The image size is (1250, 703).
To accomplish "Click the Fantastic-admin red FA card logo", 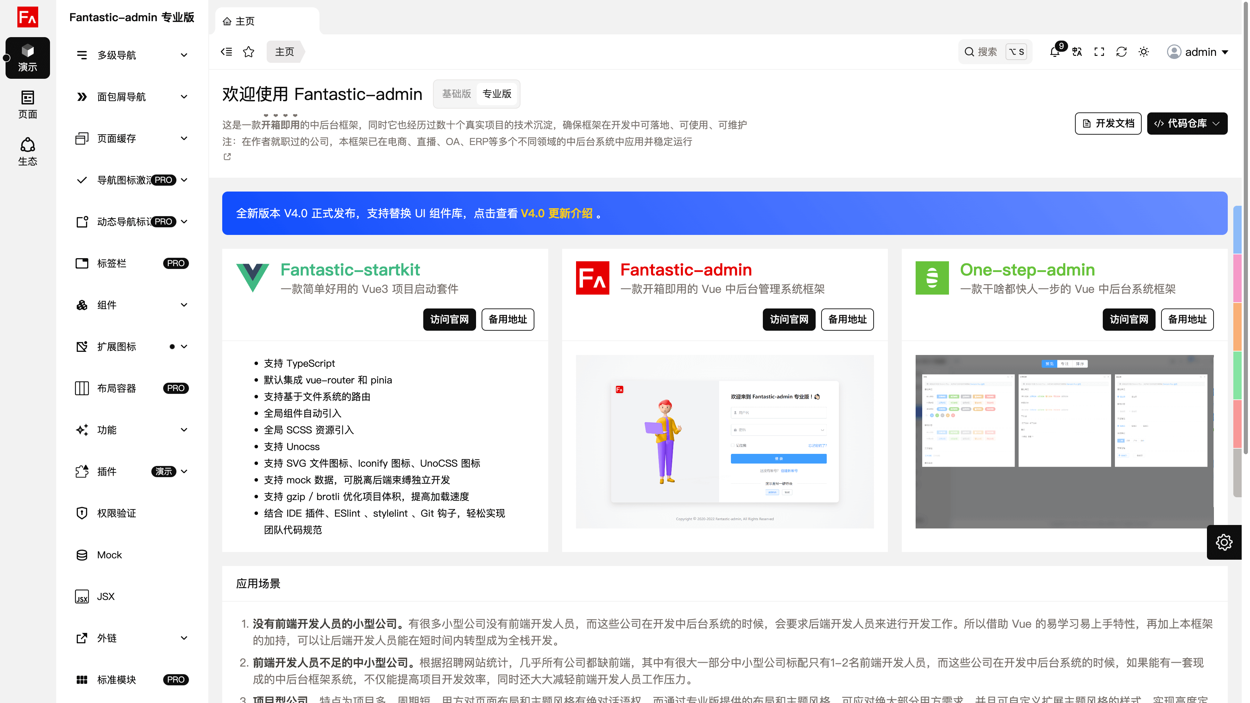I will (592, 278).
